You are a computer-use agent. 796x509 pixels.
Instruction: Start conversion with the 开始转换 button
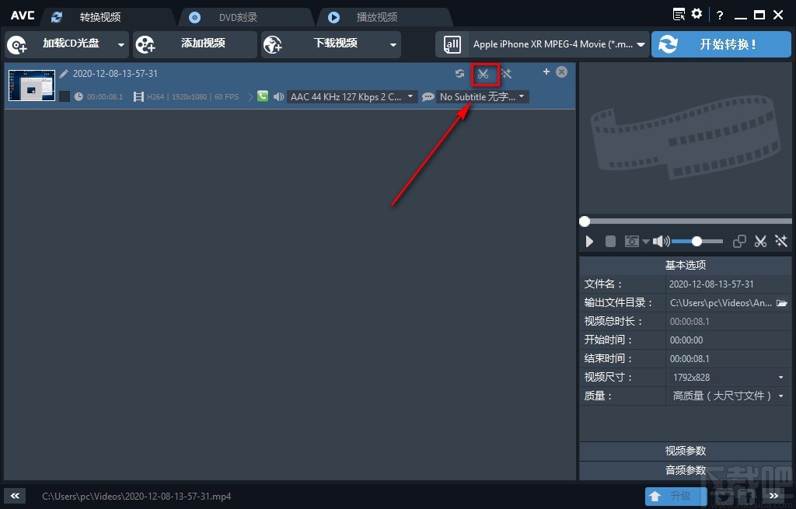(721, 44)
